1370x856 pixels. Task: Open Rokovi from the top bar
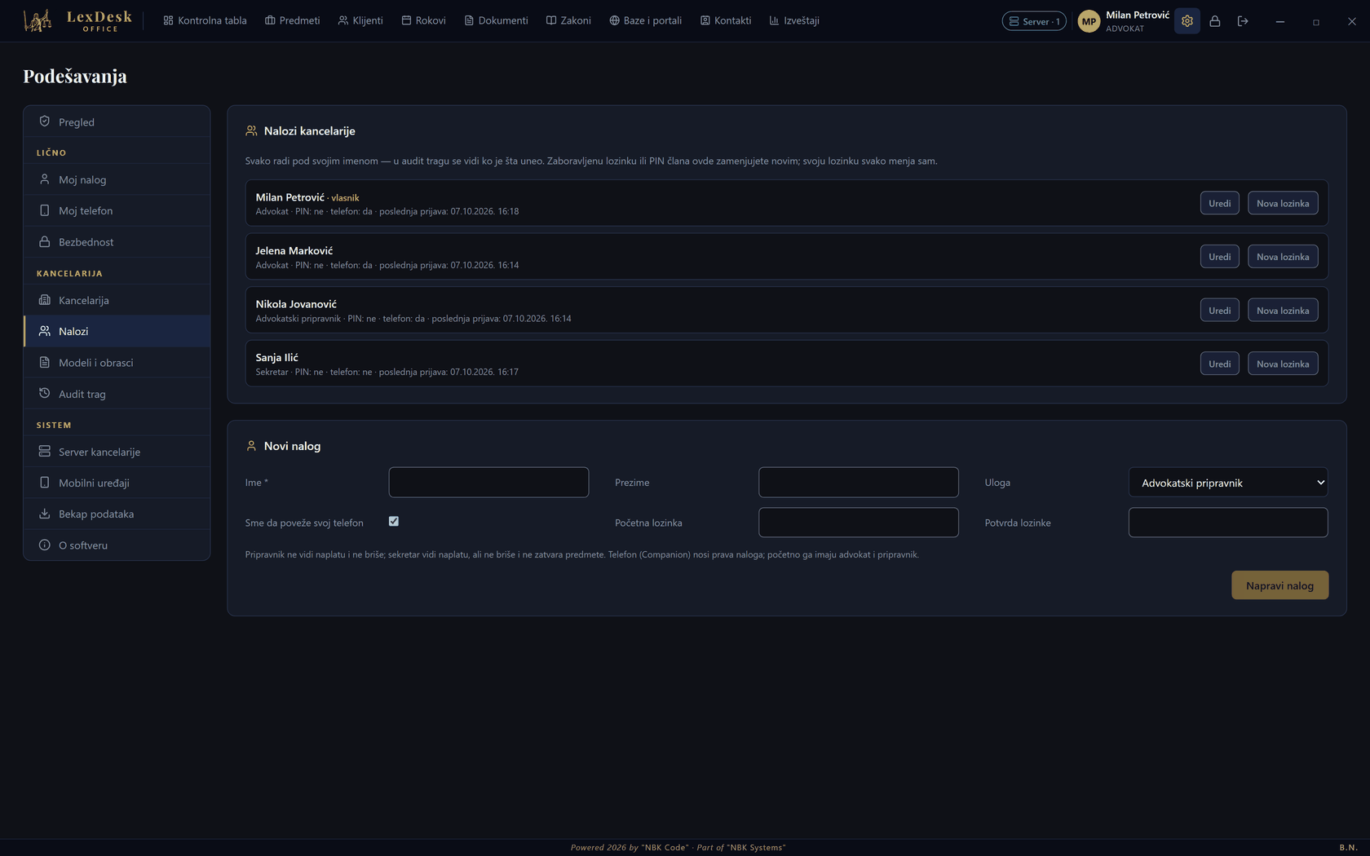423,20
